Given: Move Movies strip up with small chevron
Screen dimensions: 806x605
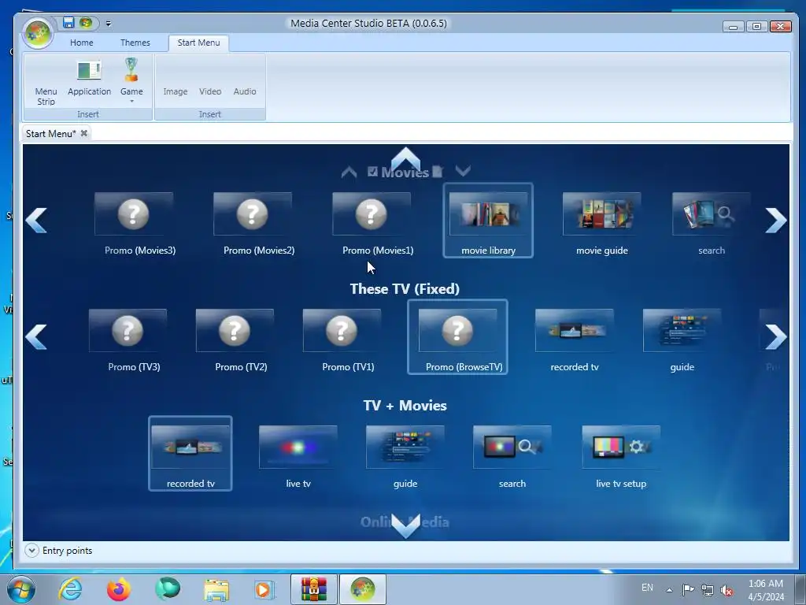Looking at the screenshot, I should (349, 172).
